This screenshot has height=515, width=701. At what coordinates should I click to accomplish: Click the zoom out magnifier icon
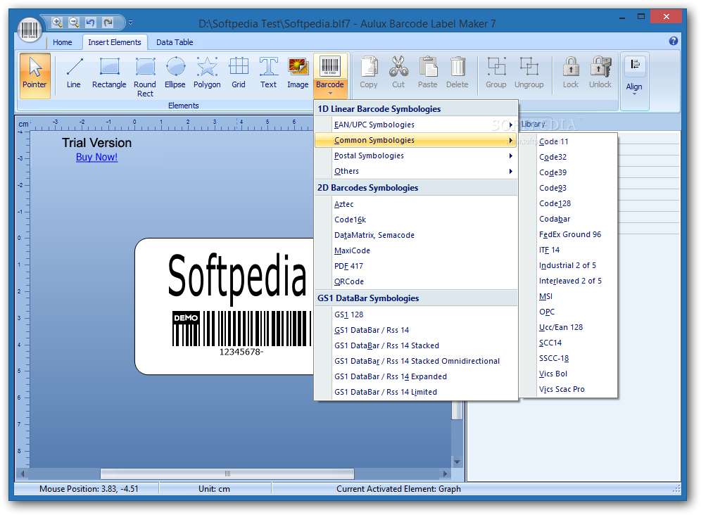point(74,22)
